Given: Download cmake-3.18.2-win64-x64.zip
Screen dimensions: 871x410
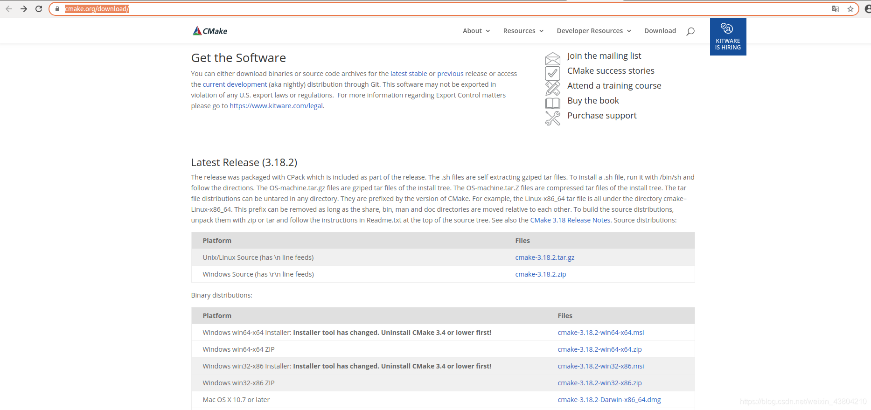Looking at the screenshot, I should point(599,349).
